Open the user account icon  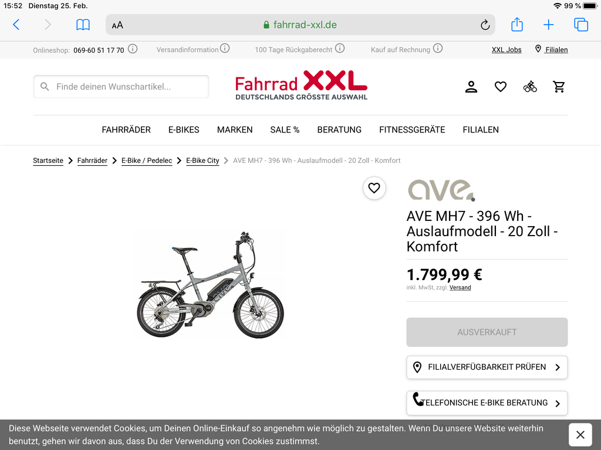(471, 87)
